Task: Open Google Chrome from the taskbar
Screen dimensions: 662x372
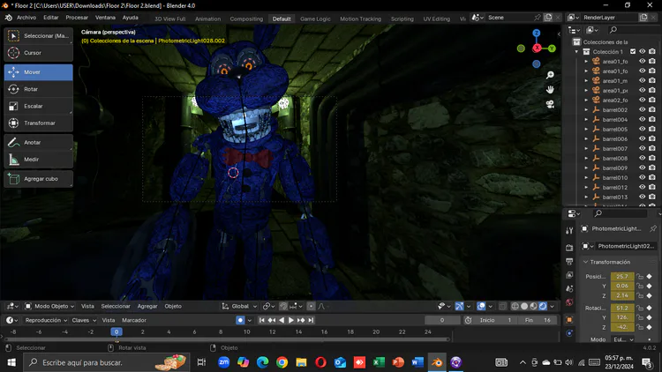Action: pos(282,362)
